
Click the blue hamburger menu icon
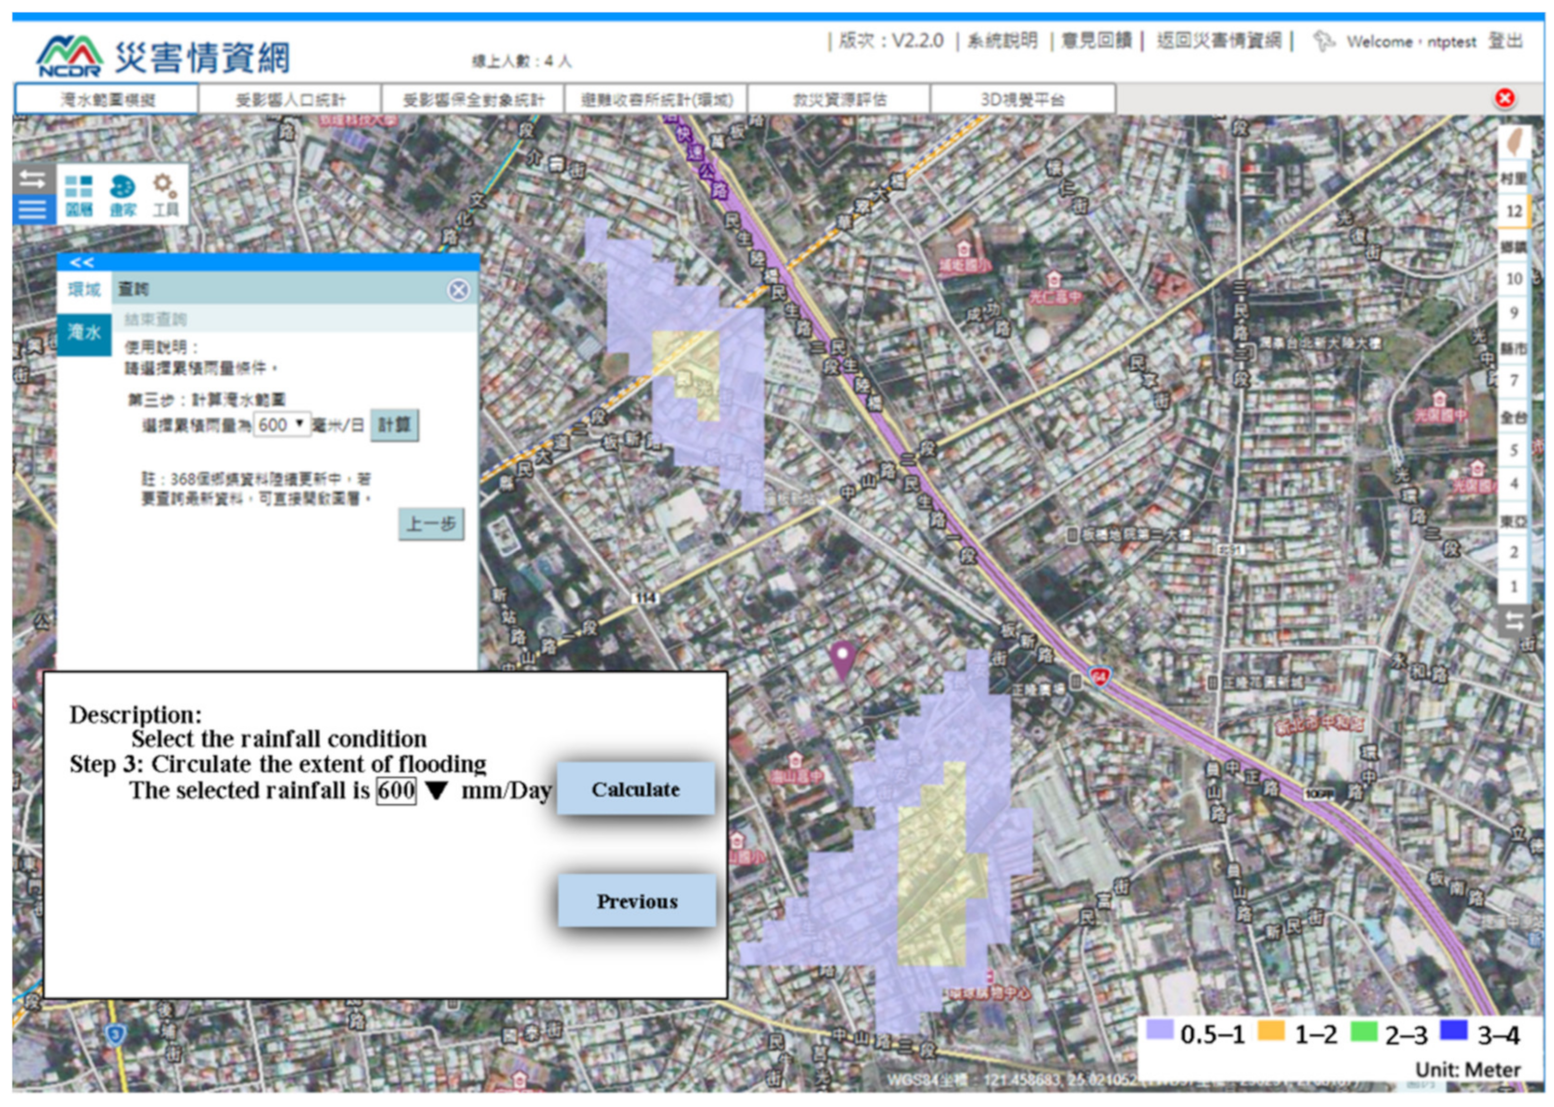click(33, 210)
